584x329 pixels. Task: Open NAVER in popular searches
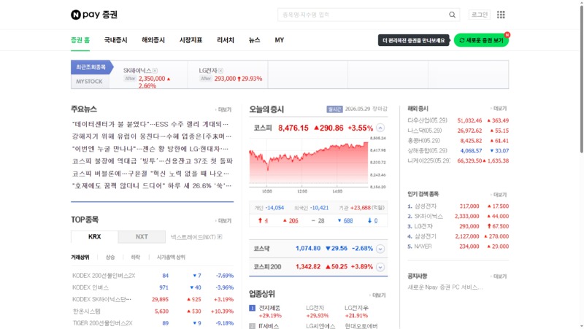[x=423, y=247]
